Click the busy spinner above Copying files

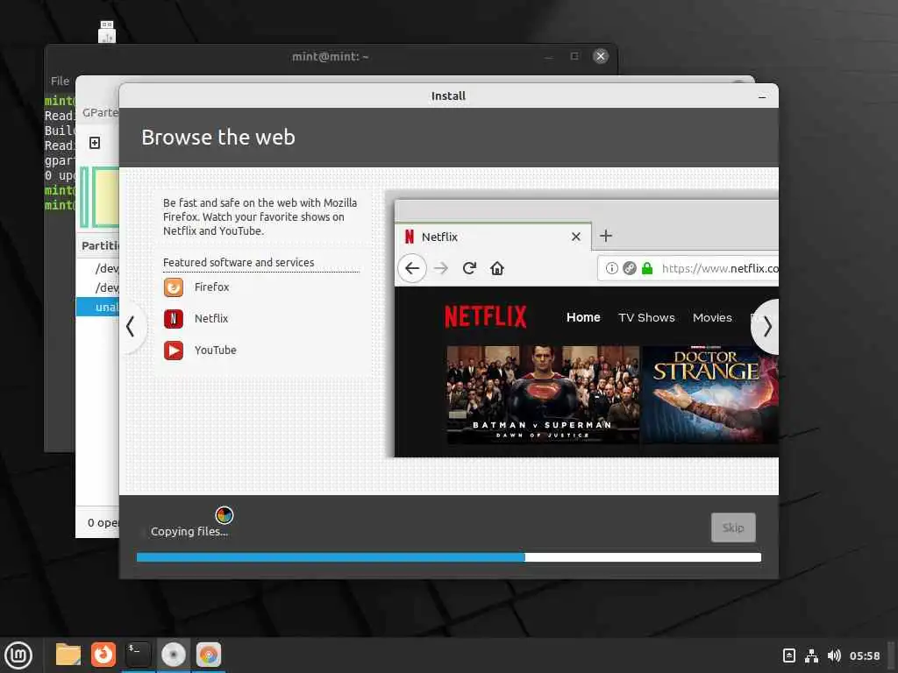(x=224, y=515)
